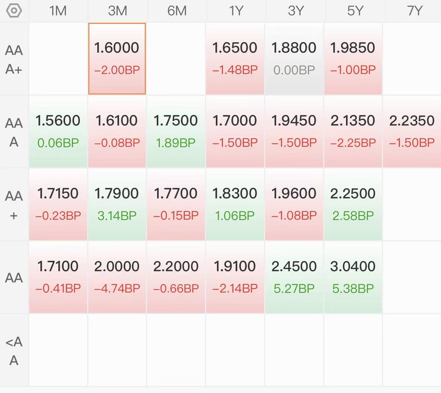The height and width of the screenshot is (393, 441).
Task: Select the AA 3M cell with -4.74BP
Action: coord(117,277)
